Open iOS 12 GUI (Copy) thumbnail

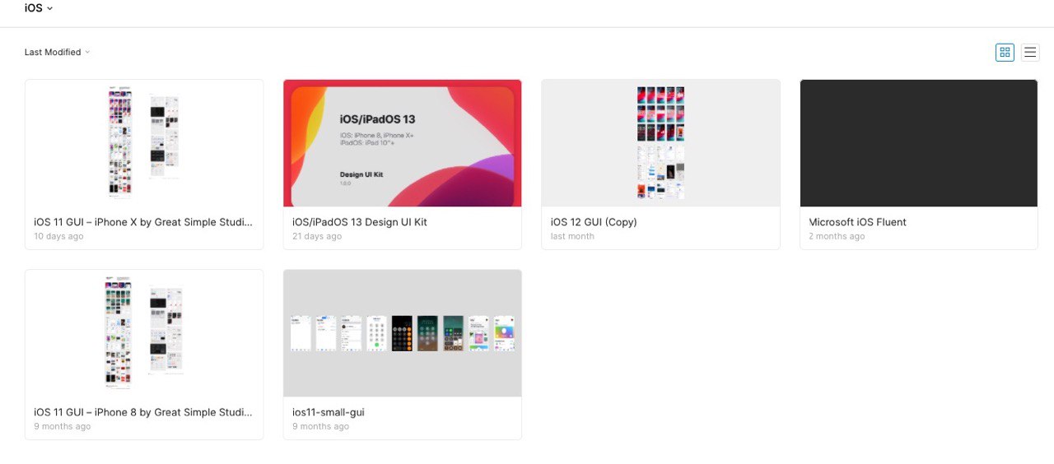click(x=660, y=143)
